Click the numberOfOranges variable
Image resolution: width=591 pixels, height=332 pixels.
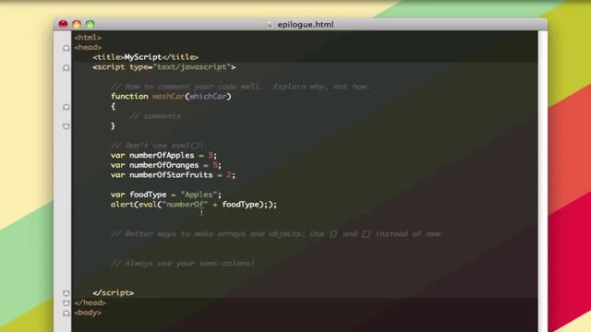(164, 165)
